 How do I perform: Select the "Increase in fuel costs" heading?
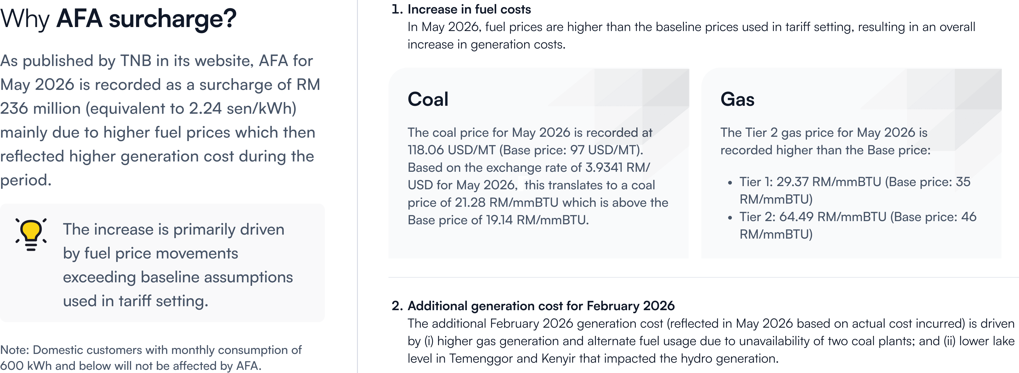(469, 9)
